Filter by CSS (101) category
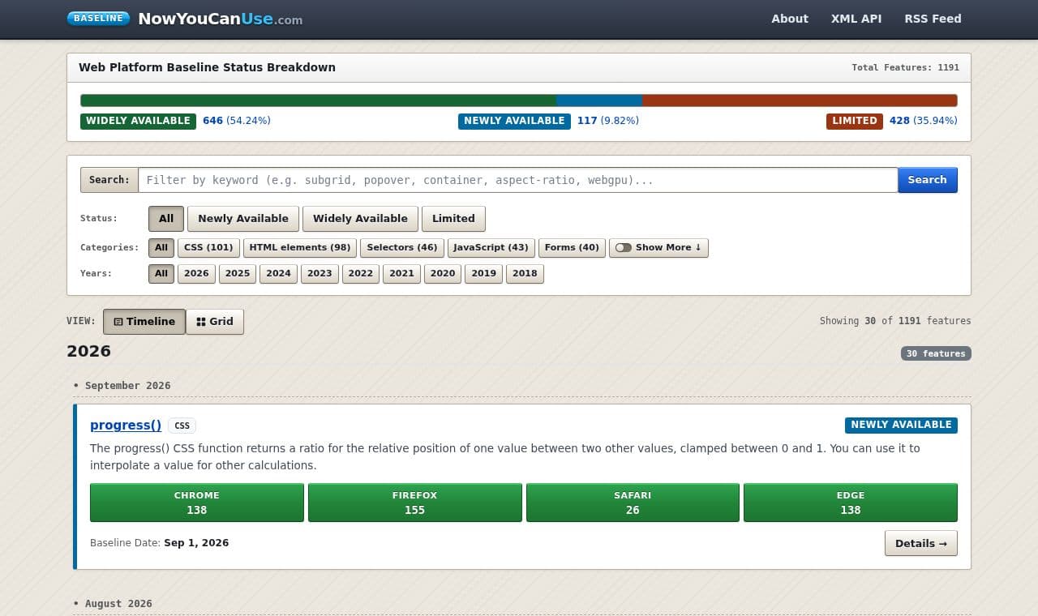1038x616 pixels. [208, 247]
